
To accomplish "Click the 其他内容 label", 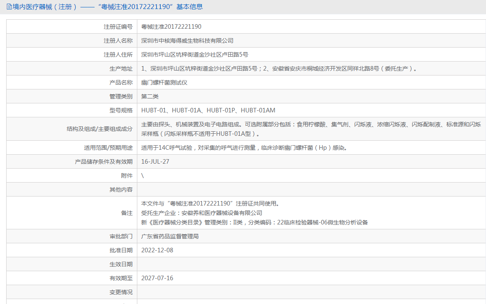I will tap(121, 190).
